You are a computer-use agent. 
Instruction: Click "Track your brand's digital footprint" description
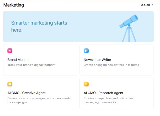(31, 65)
